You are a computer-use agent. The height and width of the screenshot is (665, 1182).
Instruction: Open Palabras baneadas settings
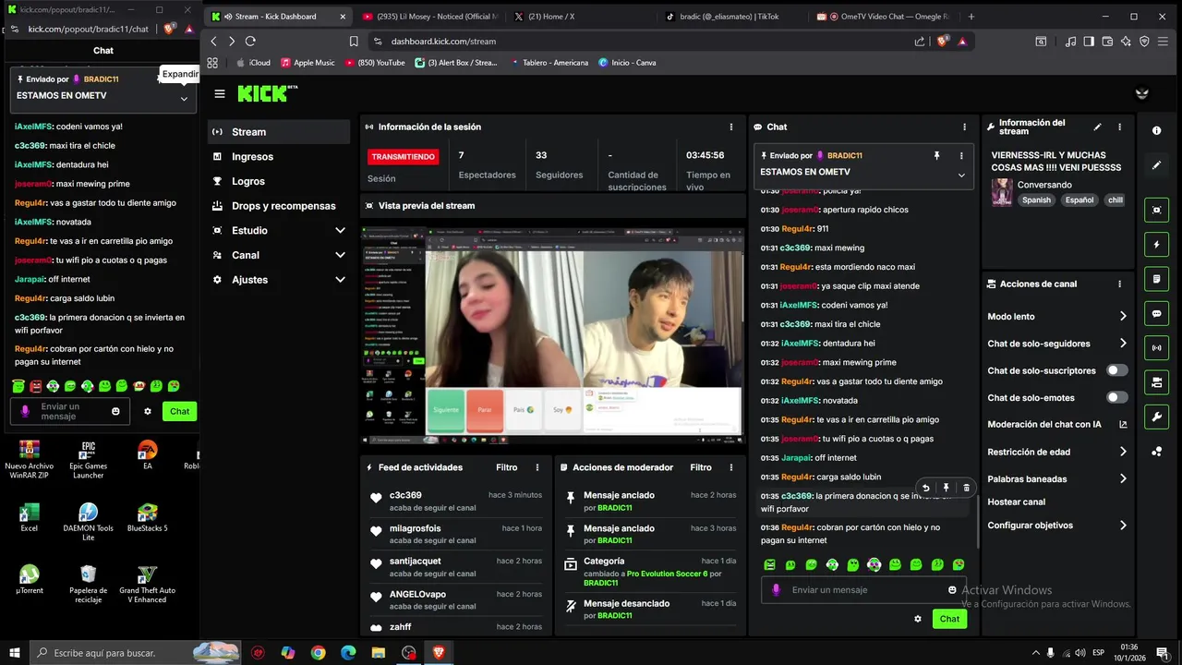(x=1057, y=479)
